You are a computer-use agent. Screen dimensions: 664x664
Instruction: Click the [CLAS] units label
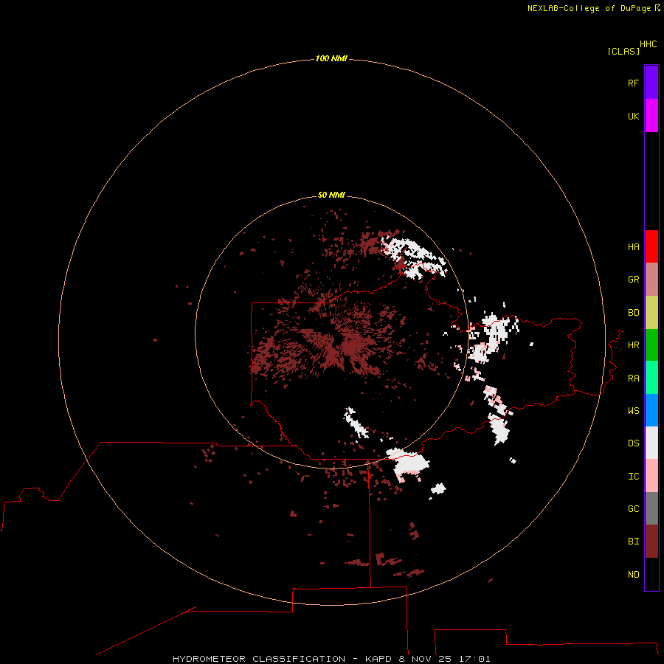point(623,51)
